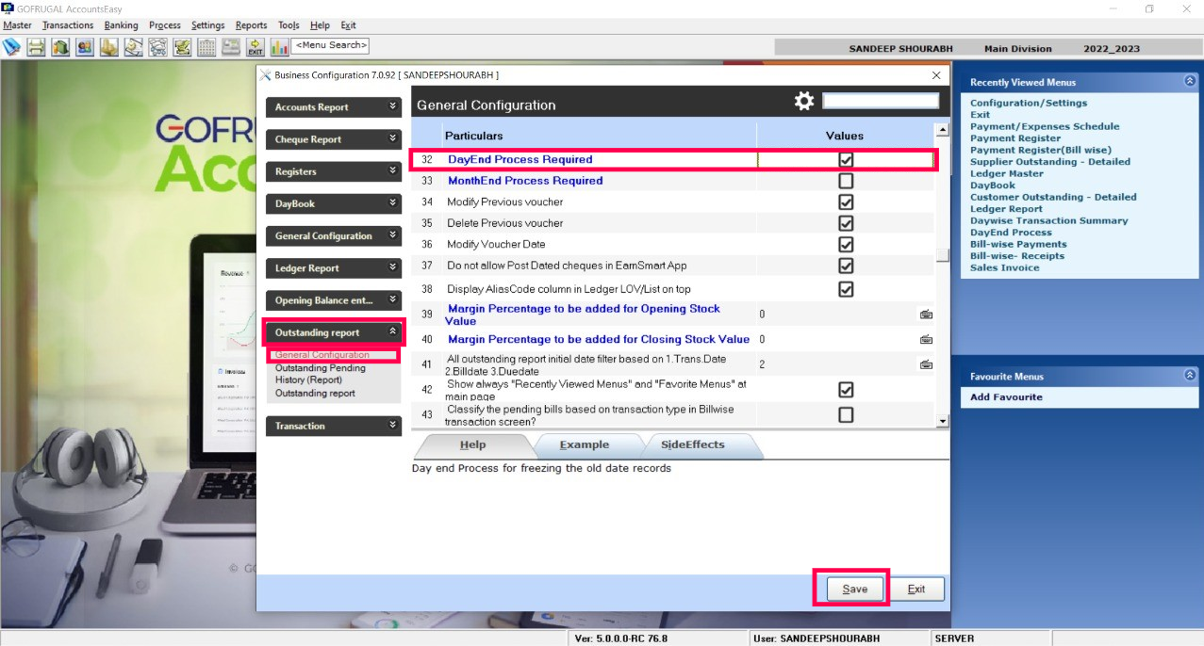Click the blue books icon in toolbar

click(11, 46)
